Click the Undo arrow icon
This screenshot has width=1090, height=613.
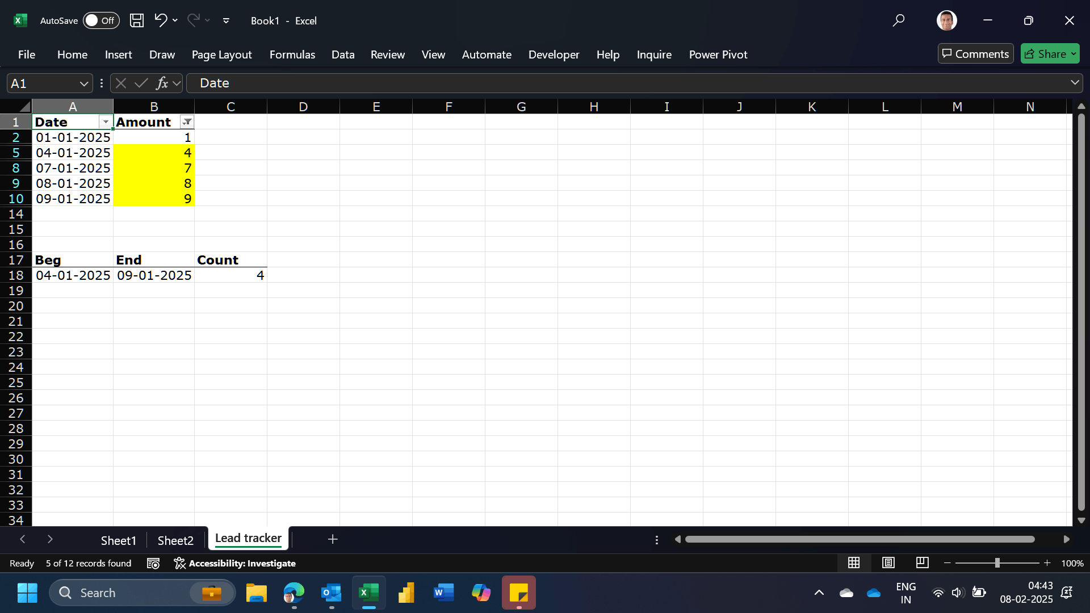coord(160,20)
